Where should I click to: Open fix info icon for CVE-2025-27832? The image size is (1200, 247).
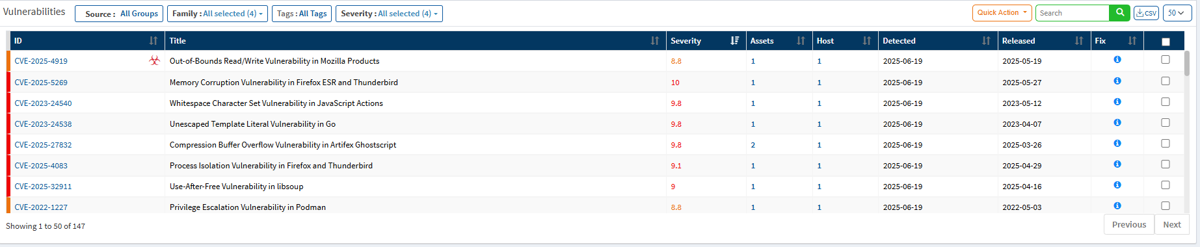(x=1117, y=144)
